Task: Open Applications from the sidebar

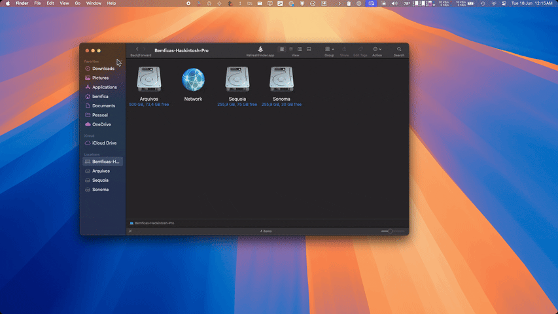Action: (103, 87)
